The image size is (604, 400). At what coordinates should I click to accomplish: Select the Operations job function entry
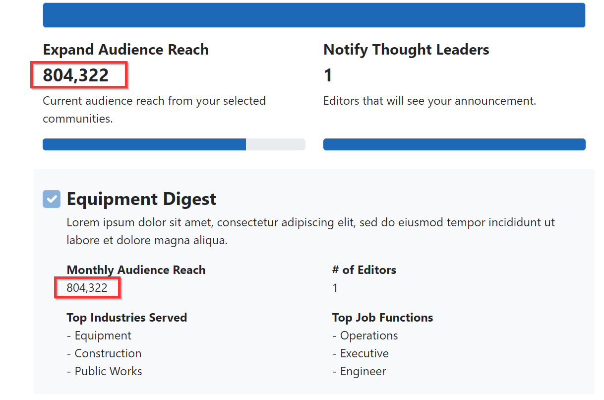[x=368, y=335]
